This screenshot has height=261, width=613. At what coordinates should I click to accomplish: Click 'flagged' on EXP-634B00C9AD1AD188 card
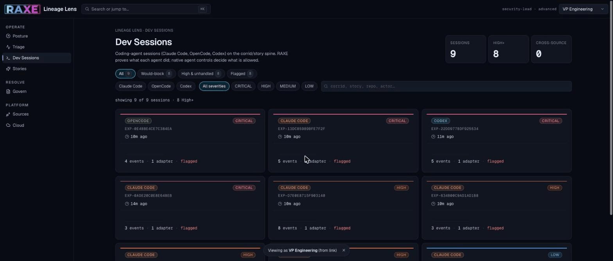495,228
